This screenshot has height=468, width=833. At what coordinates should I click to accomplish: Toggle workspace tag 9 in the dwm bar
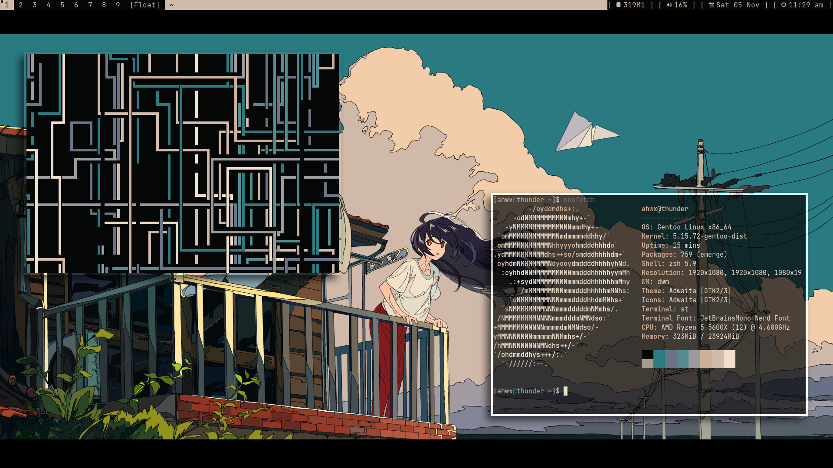coord(117,5)
